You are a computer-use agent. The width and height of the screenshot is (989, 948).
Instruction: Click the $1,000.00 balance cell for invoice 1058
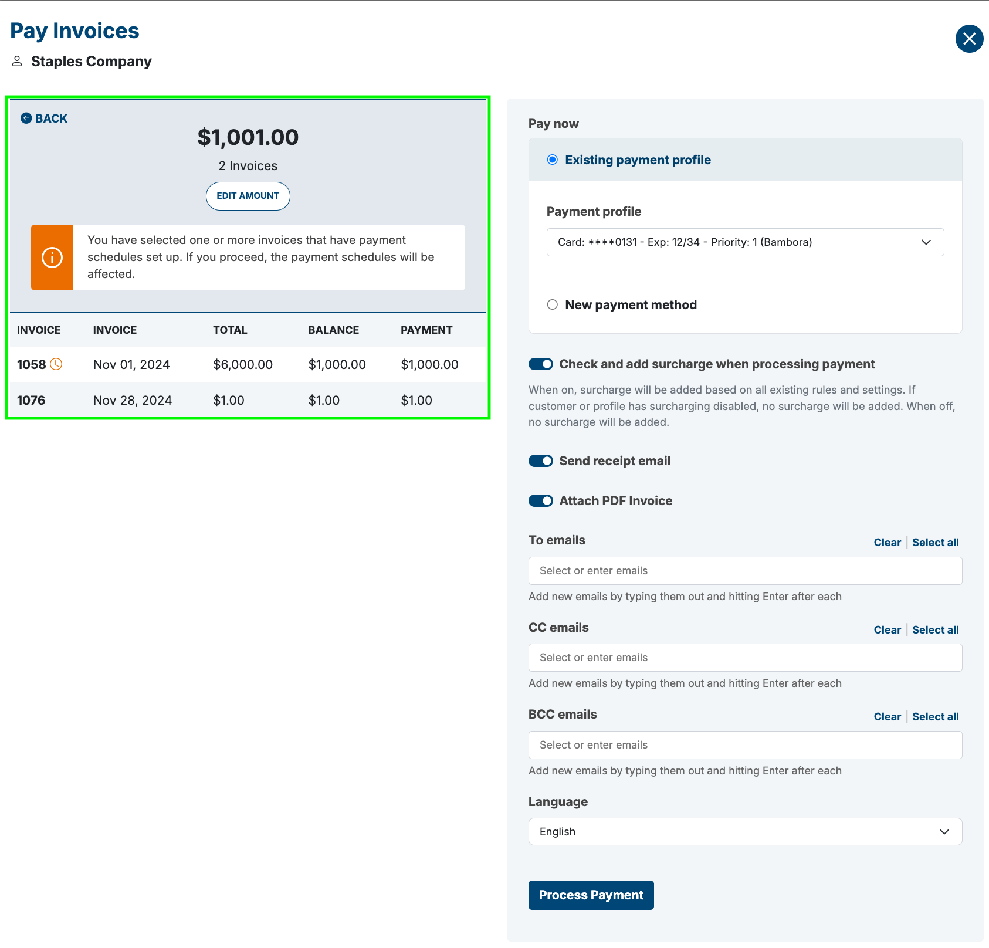pyautogui.click(x=337, y=365)
